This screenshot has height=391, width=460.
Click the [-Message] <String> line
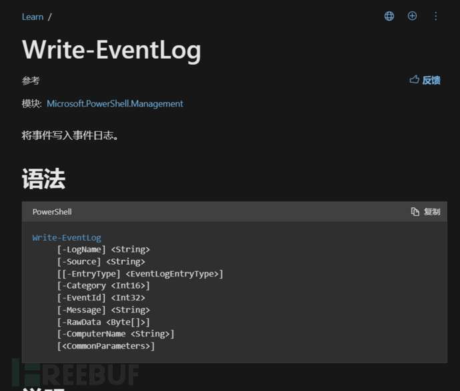click(x=103, y=310)
